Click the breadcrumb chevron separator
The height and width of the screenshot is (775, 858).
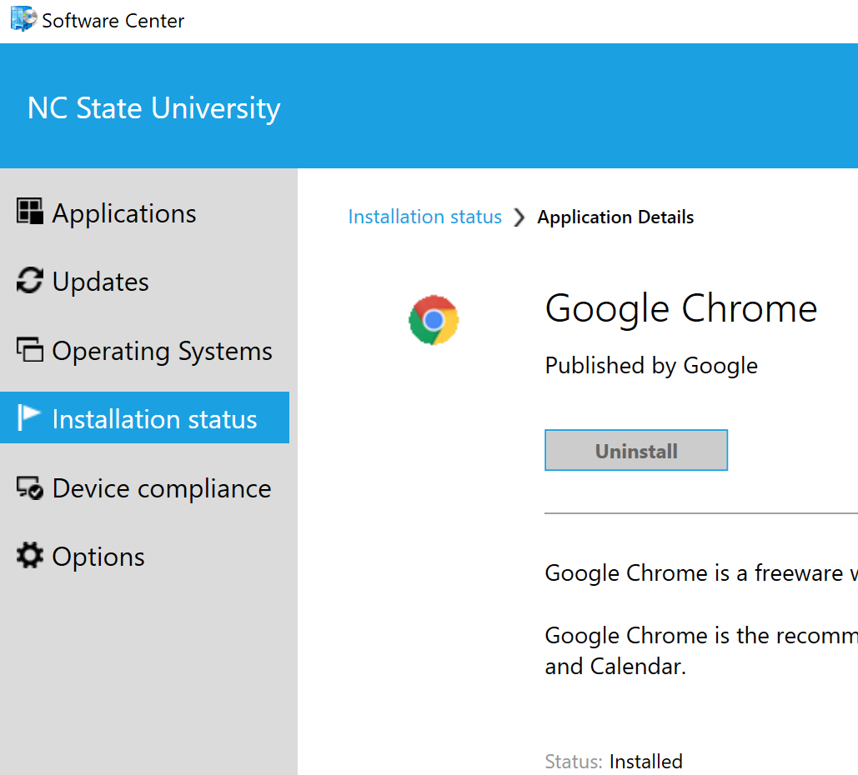[x=519, y=217]
